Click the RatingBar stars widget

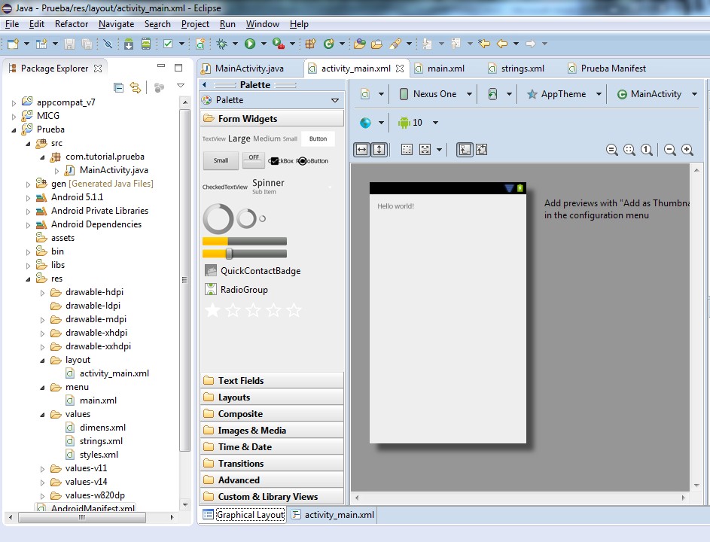pyautogui.click(x=253, y=311)
